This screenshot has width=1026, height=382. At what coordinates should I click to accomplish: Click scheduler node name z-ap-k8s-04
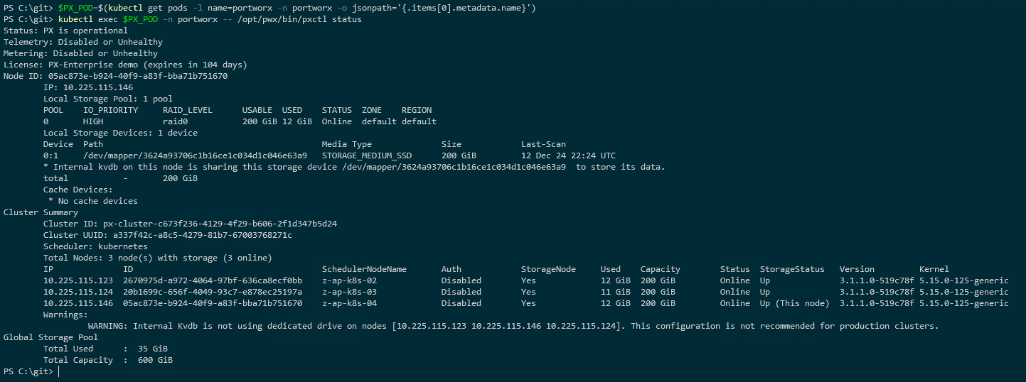coord(349,303)
